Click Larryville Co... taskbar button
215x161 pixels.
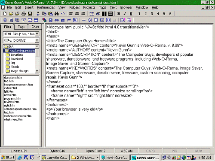pos(55,158)
